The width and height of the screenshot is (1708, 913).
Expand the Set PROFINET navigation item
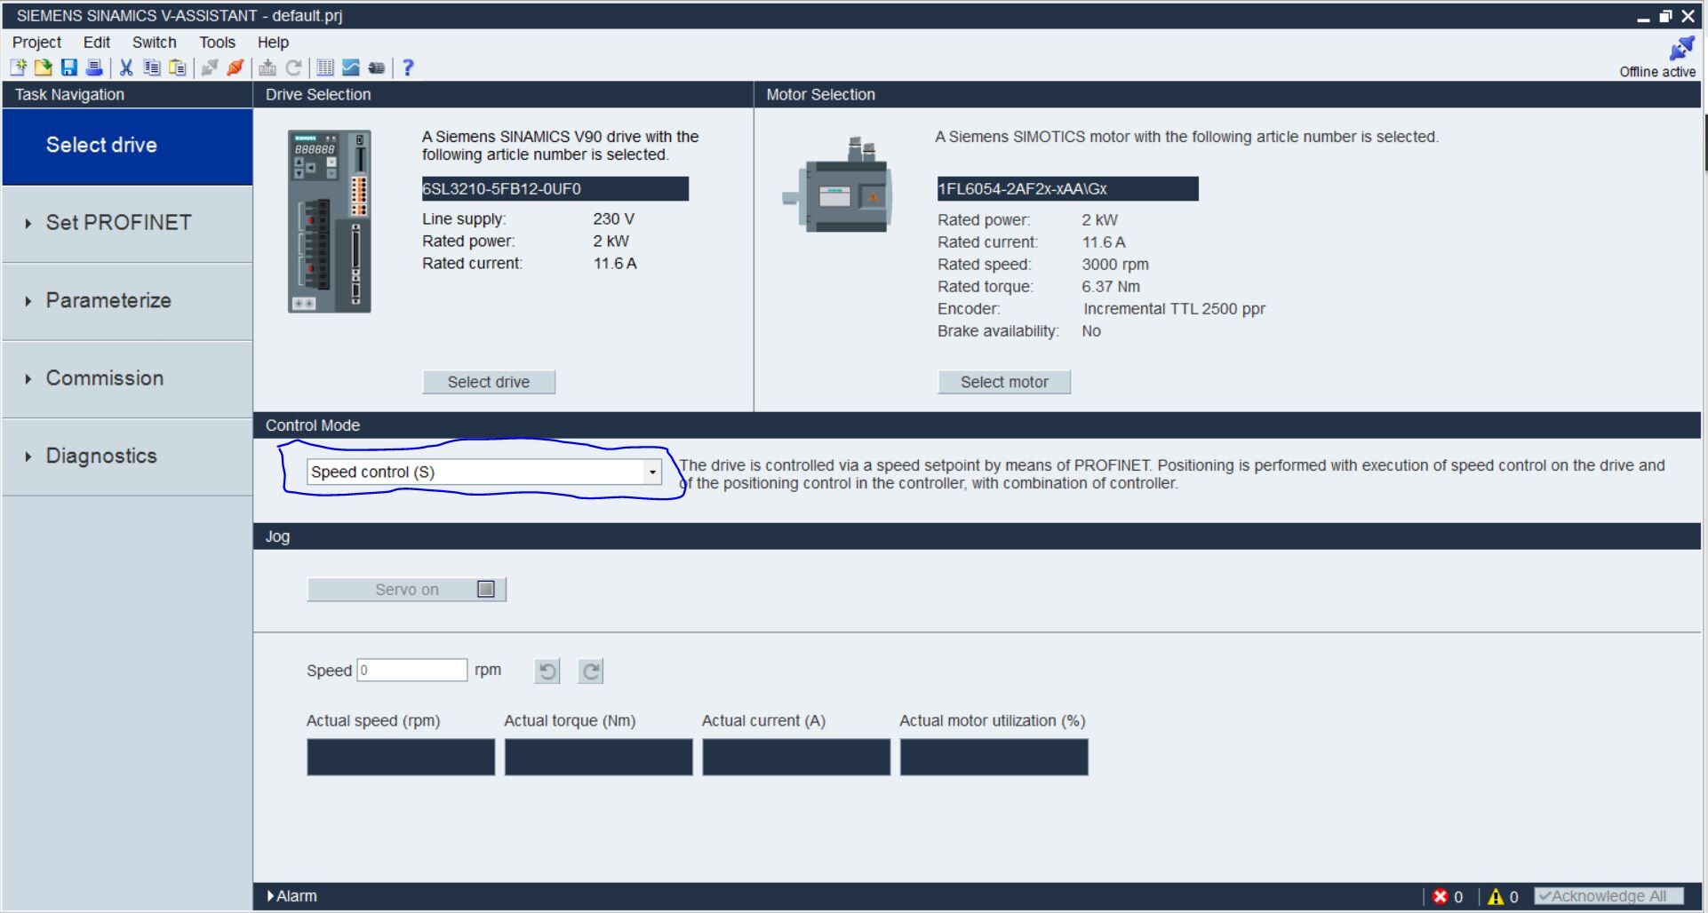(127, 223)
